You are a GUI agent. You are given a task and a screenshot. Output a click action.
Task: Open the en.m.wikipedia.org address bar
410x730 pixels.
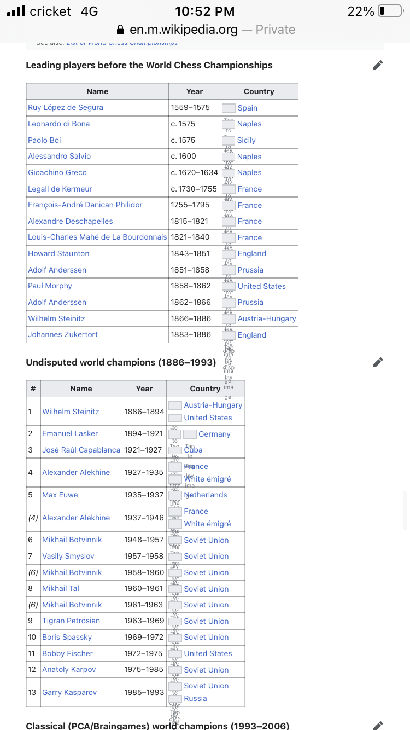click(206, 30)
